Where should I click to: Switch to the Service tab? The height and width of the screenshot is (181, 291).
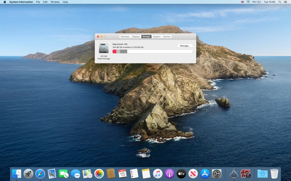tap(167, 37)
